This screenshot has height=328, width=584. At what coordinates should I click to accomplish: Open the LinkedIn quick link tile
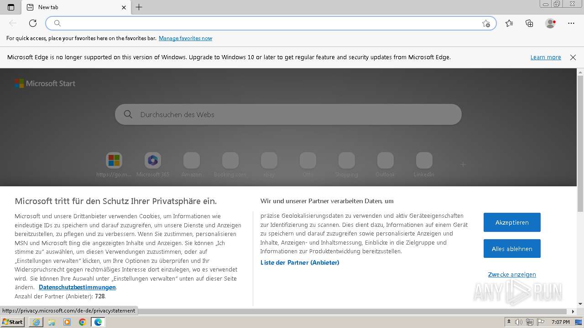click(424, 164)
